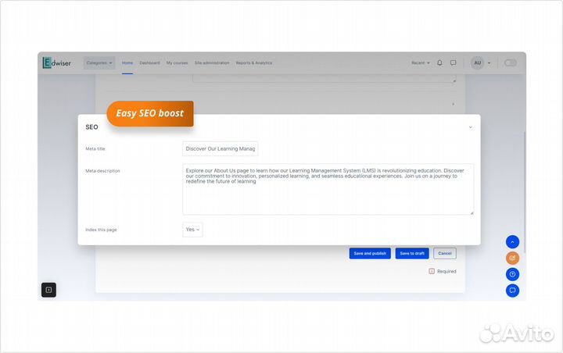Click the Meta description text area
The height and width of the screenshot is (353, 563).
(x=328, y=190)
